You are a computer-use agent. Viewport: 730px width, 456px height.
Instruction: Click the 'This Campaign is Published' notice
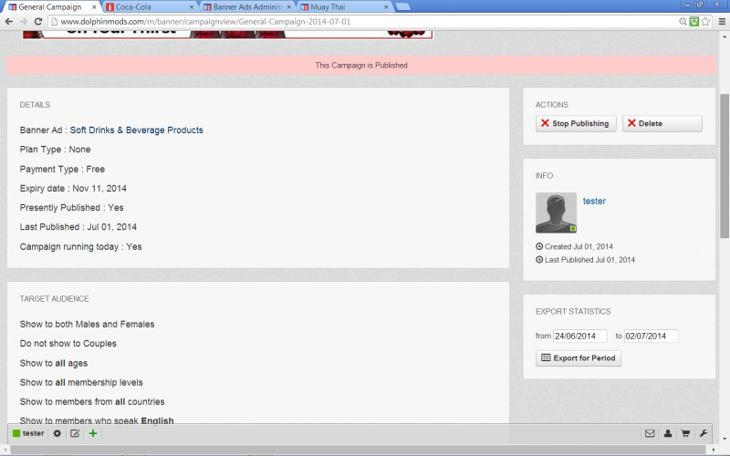(361, 65)
